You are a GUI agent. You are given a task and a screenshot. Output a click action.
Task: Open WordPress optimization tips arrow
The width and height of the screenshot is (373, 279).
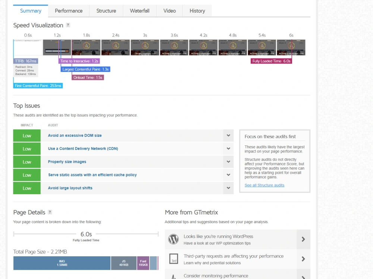303,239
